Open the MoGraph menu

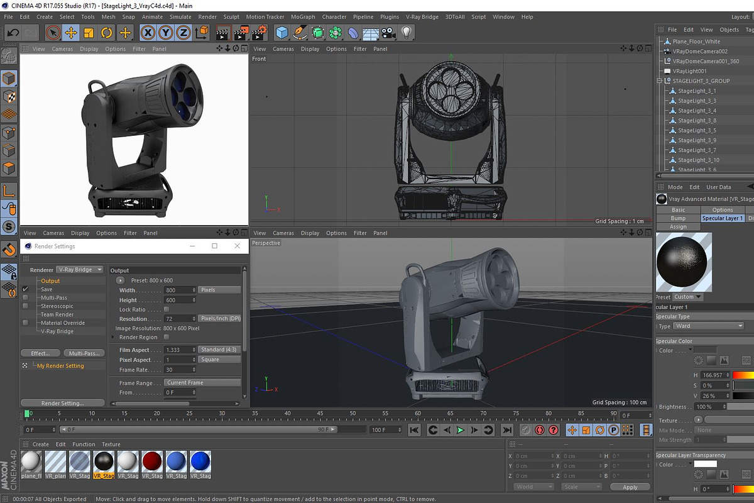(x=303, y=17)
